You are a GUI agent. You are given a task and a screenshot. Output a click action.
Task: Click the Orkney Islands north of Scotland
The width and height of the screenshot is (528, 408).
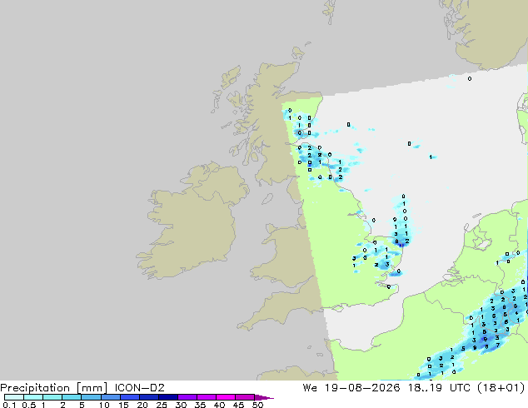point(299,52)
